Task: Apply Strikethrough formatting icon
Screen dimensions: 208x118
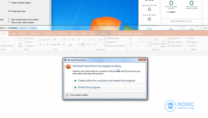Action: pos(55,44)
